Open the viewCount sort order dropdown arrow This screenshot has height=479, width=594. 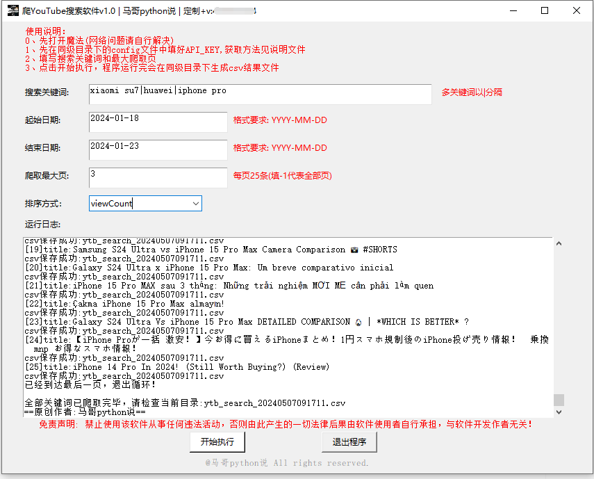[x=195, y=204]
